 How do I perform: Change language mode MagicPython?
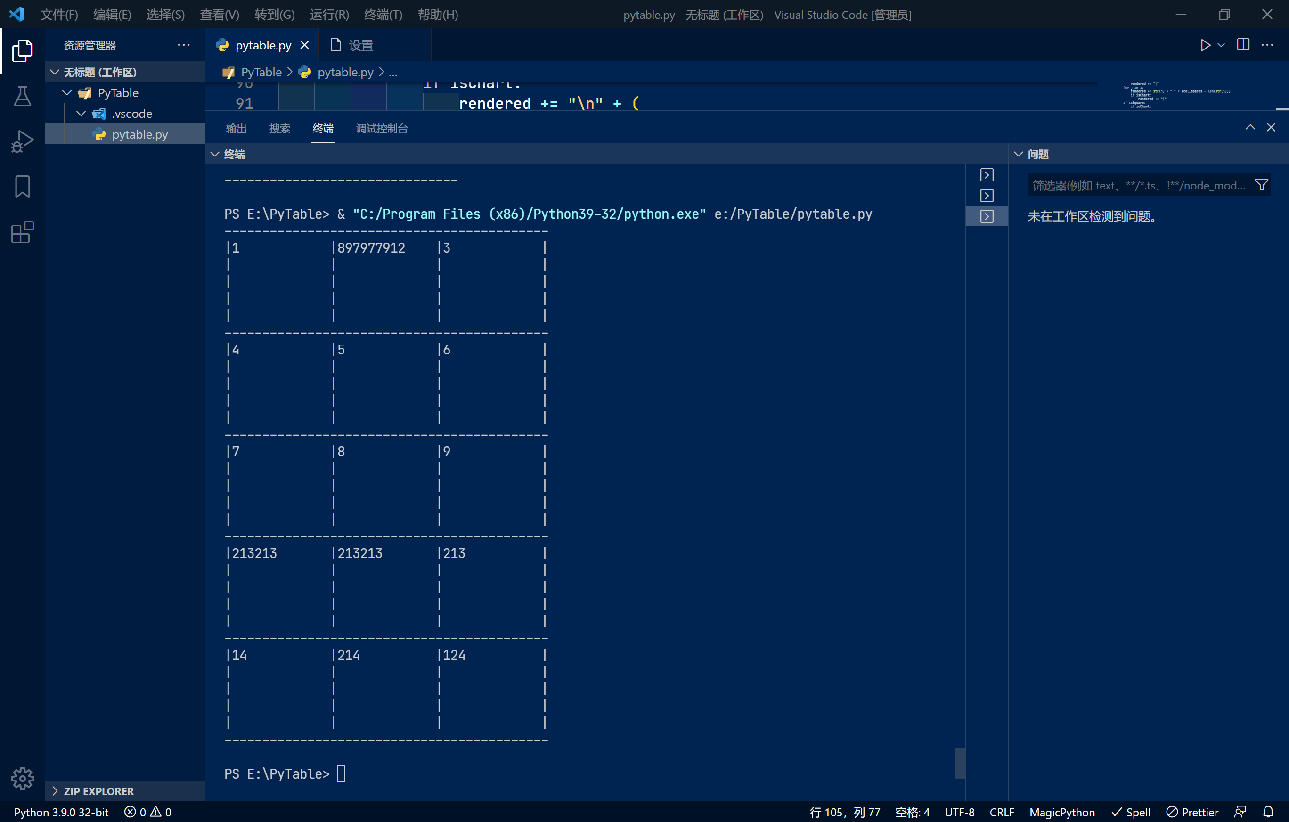[1061, 812]
